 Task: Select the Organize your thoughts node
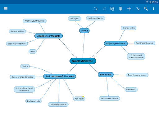(48, 36)
